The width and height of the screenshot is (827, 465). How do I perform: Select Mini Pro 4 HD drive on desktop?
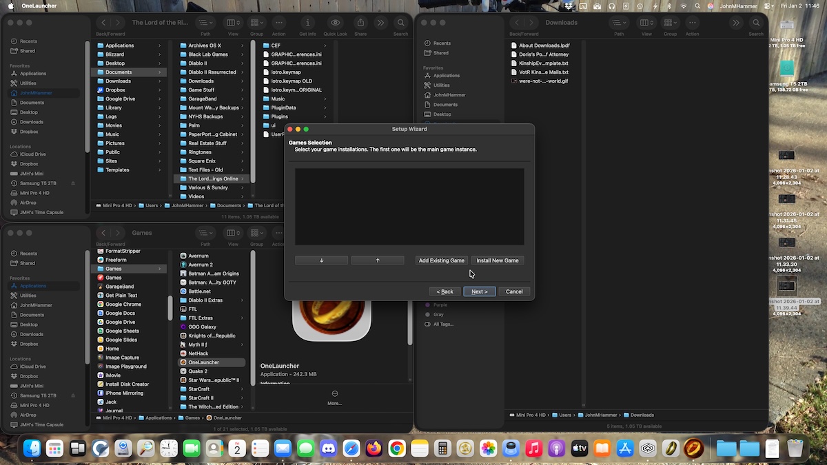(x=786, y=26)
